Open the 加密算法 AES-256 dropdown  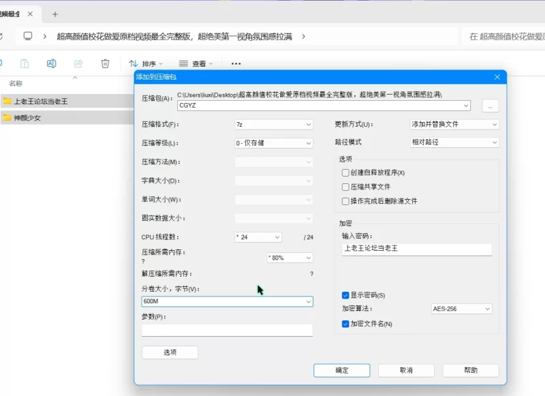point(462,309)
